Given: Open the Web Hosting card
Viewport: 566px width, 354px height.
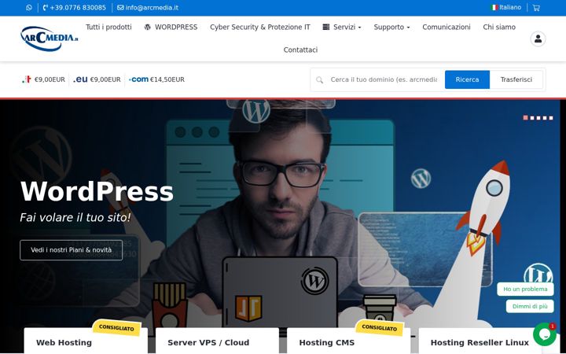Looking at the screenshot, I should coord(86,341).
